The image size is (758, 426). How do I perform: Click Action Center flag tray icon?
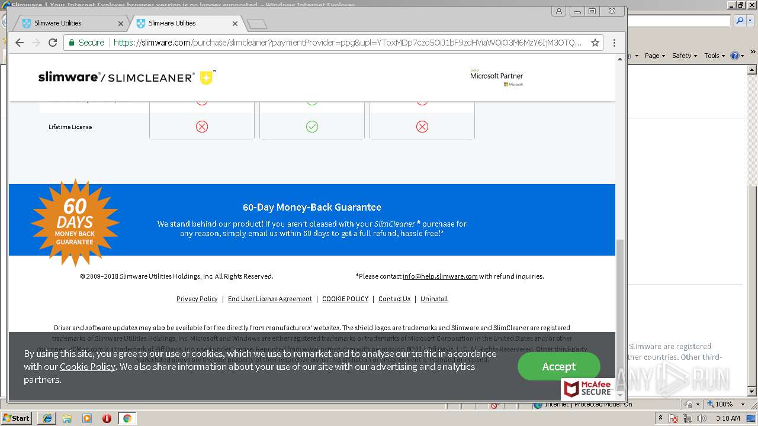[x=673, y=418]
